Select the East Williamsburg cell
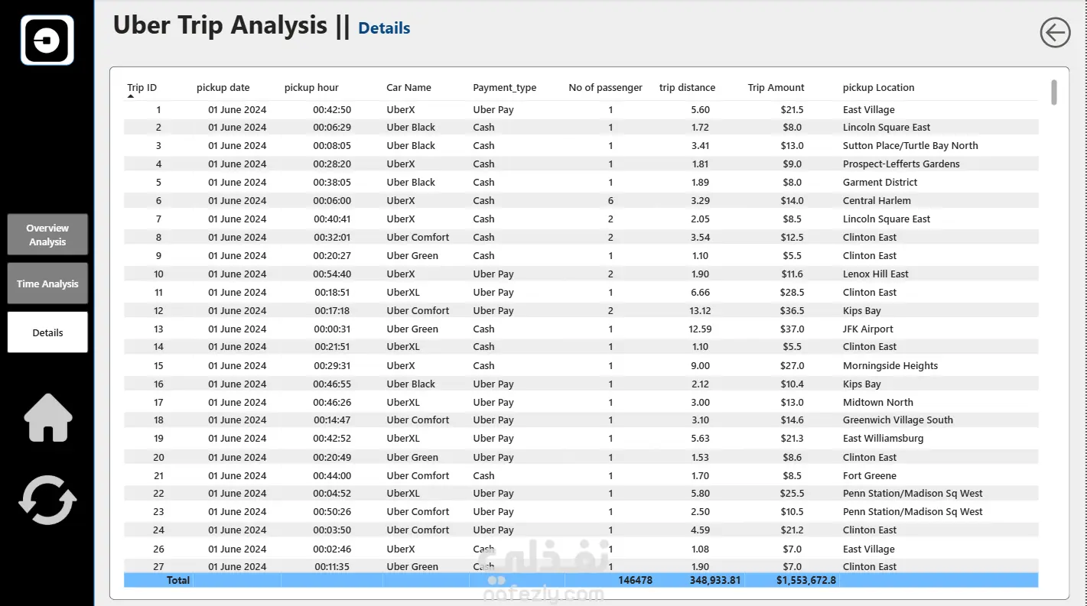1087x606 pixels. coord(884,438)
